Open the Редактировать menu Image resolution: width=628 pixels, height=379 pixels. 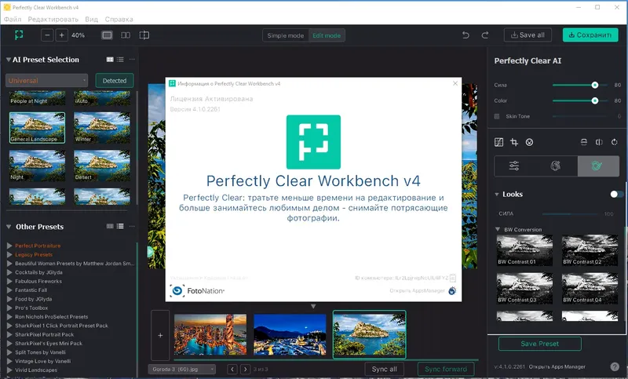coord(53,19)
